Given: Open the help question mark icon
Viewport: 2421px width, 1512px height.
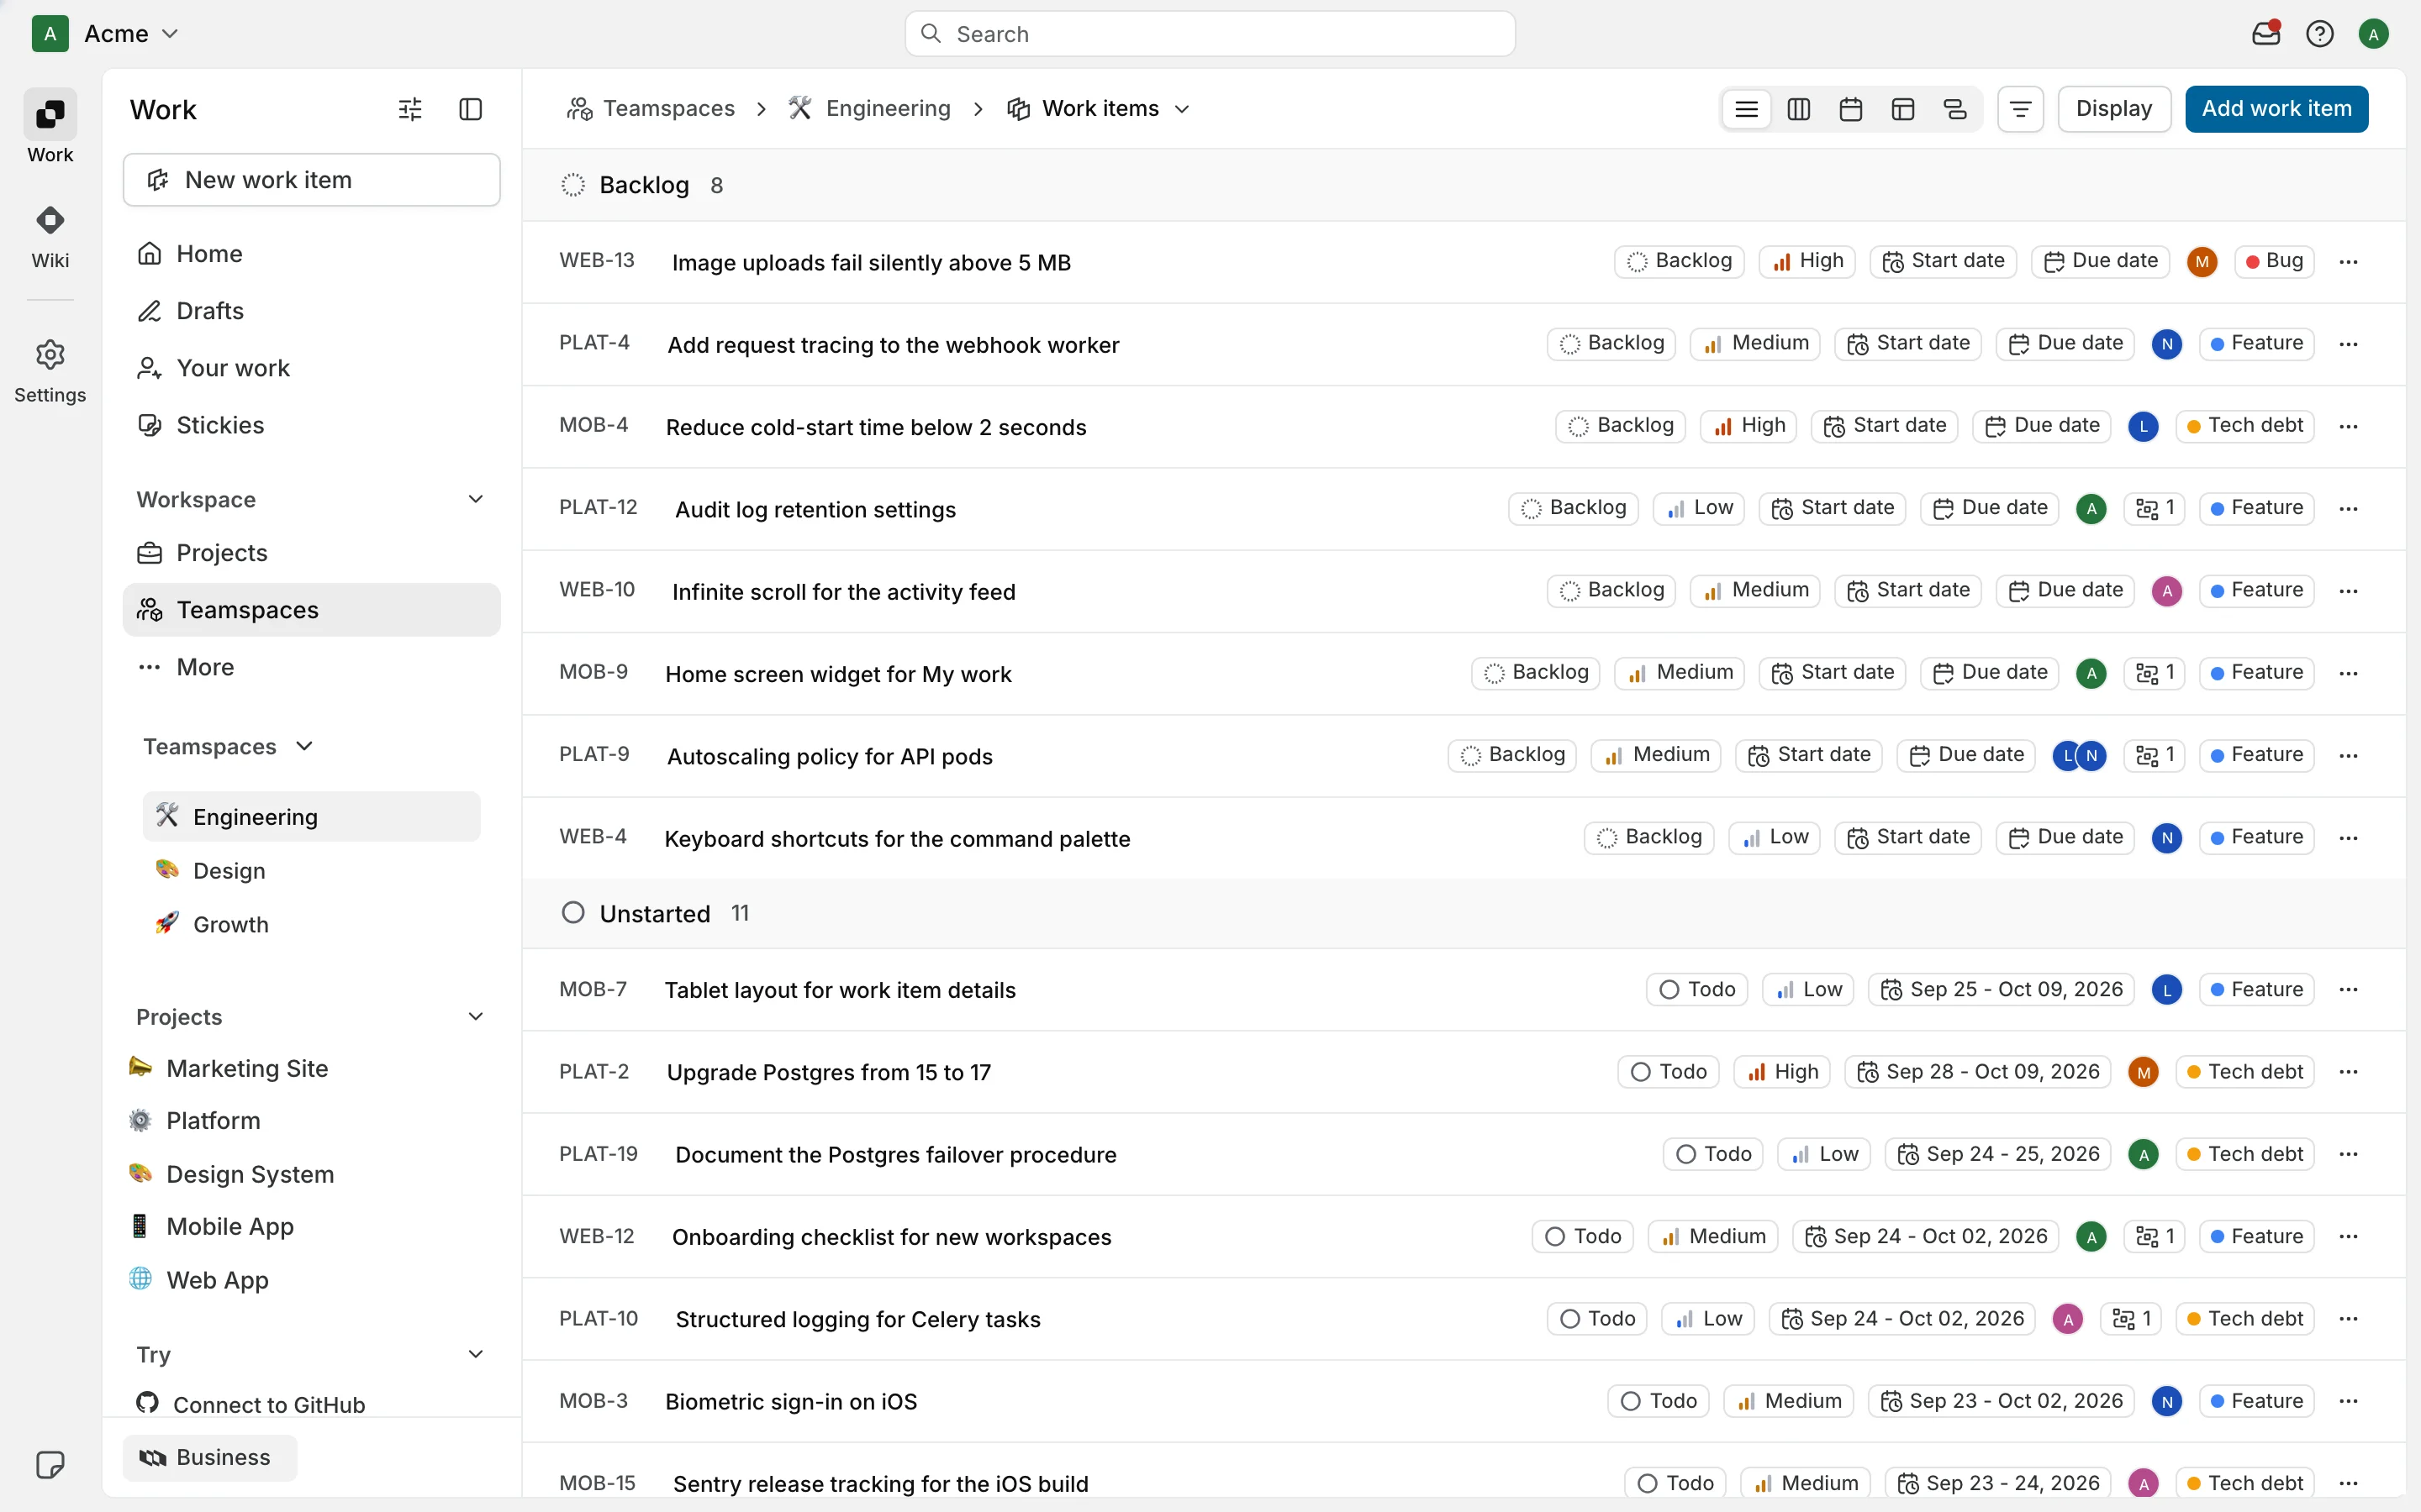Looking at the screenshot, I should click(2320, 34).
